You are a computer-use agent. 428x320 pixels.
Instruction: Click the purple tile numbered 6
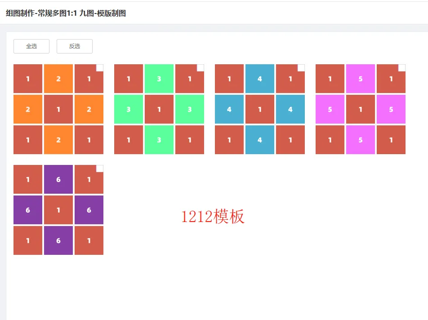coord(58,179)
